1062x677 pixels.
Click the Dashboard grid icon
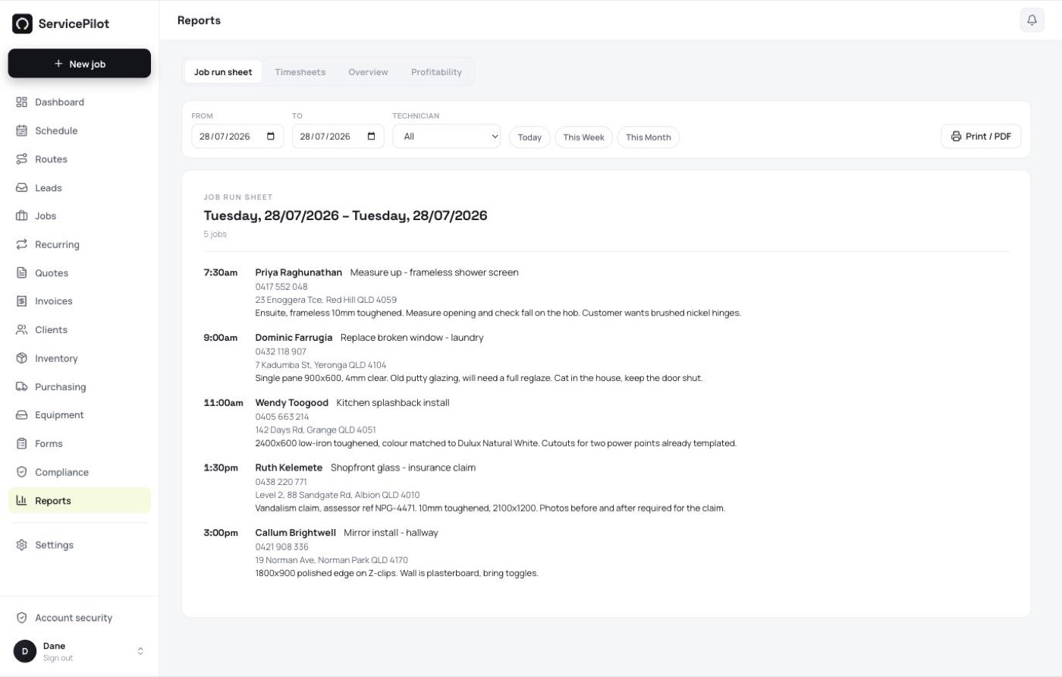(21, 102)
